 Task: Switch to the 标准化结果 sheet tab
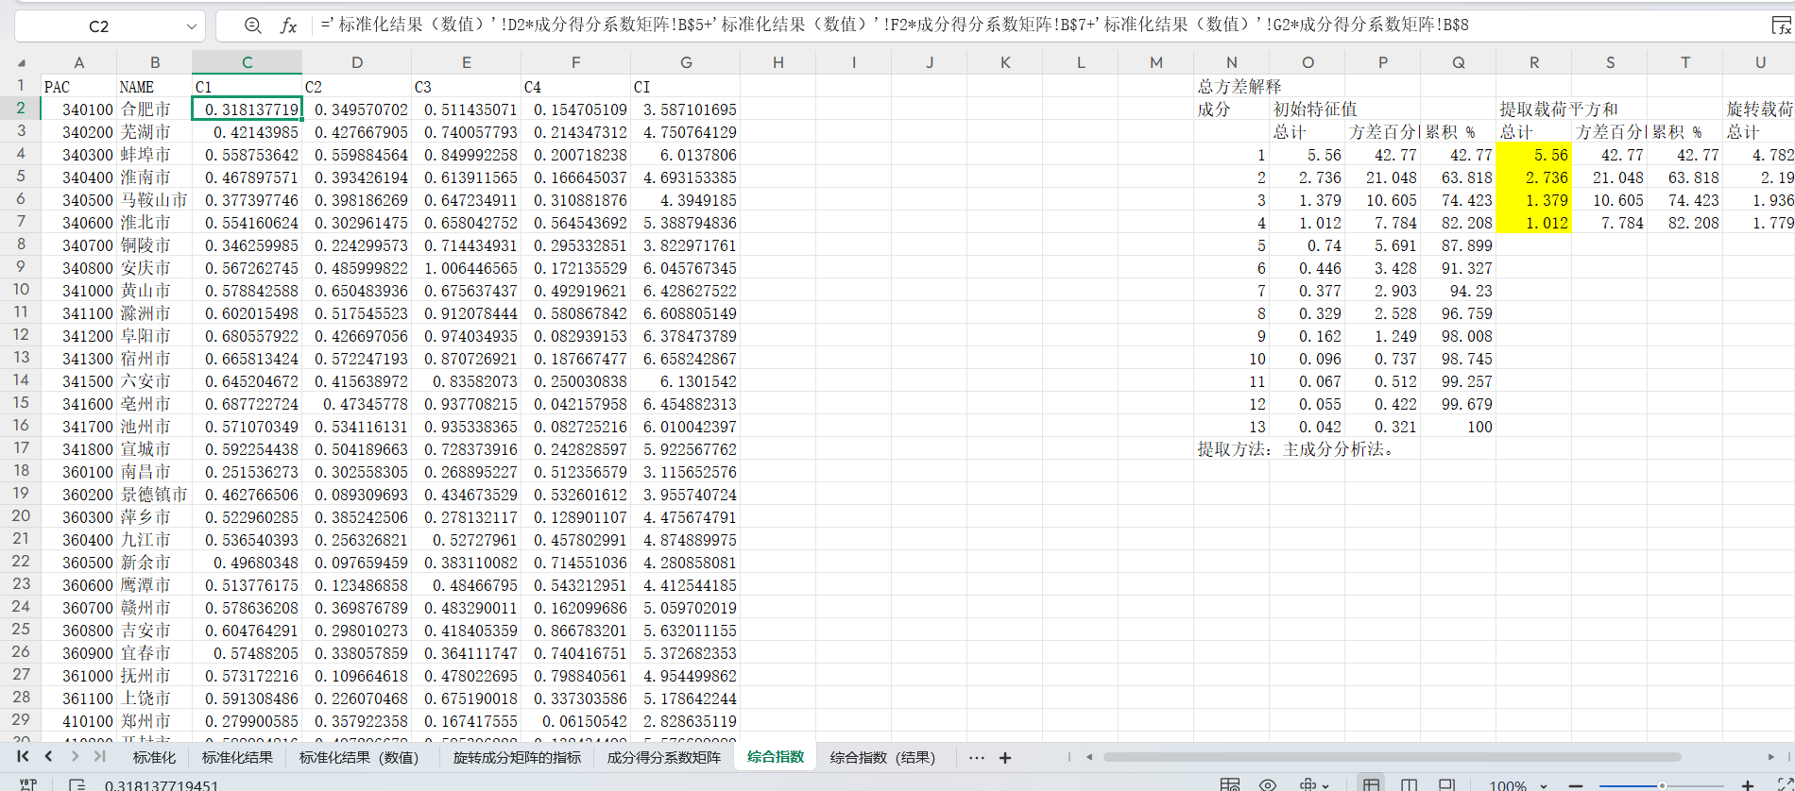(x=237, y=757)
